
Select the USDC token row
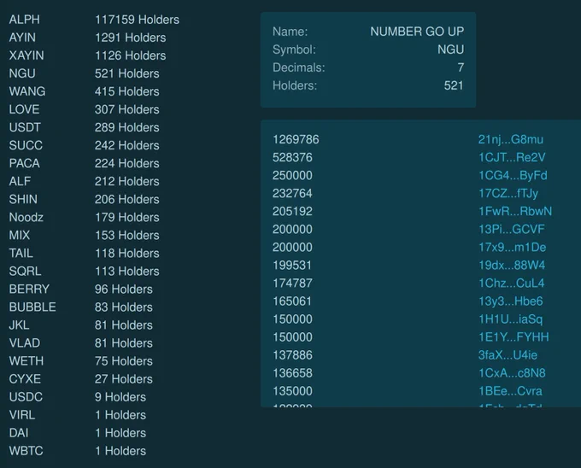pyautogui.click(x=78, y=396)
